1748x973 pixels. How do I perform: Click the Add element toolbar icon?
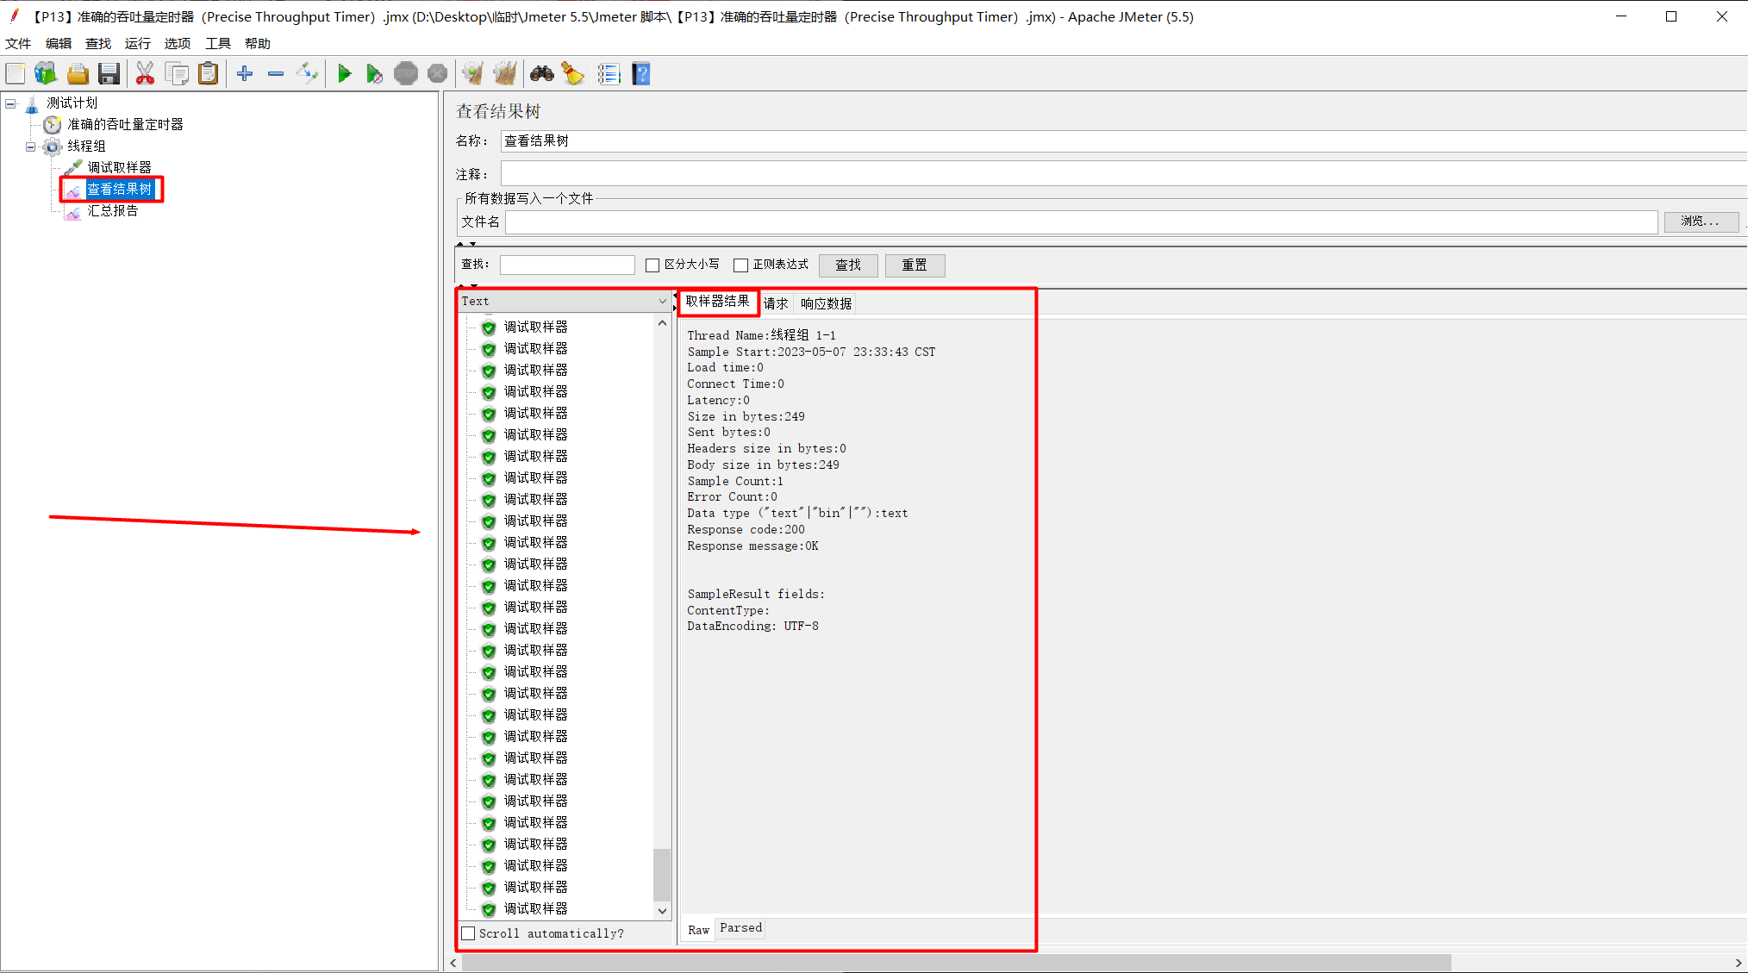(x=246, y=74)
